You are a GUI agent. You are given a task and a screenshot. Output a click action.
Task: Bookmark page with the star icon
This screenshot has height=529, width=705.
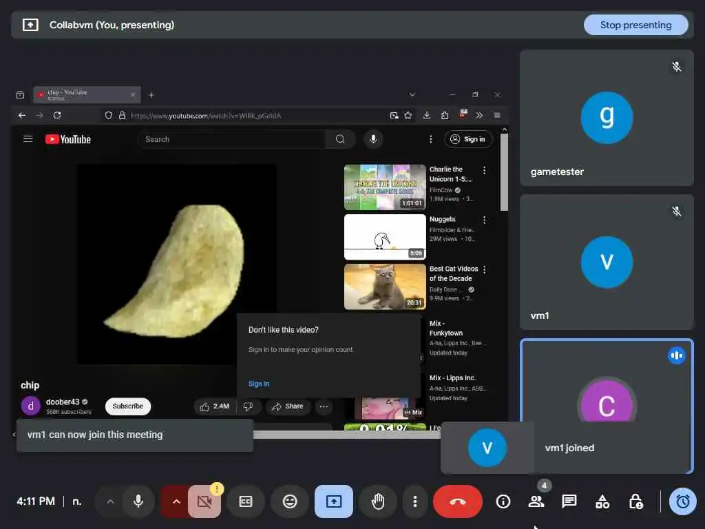(408, 116)
